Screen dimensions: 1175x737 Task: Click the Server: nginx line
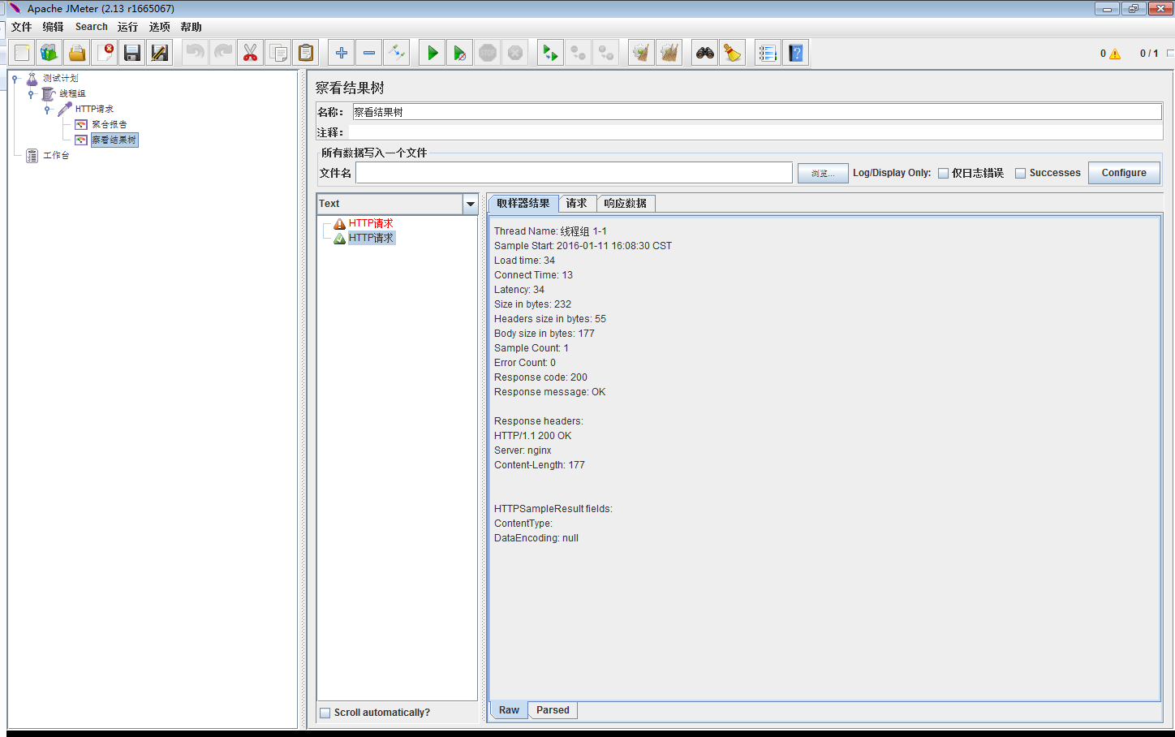pyautogui.click(x=523, y=450)
